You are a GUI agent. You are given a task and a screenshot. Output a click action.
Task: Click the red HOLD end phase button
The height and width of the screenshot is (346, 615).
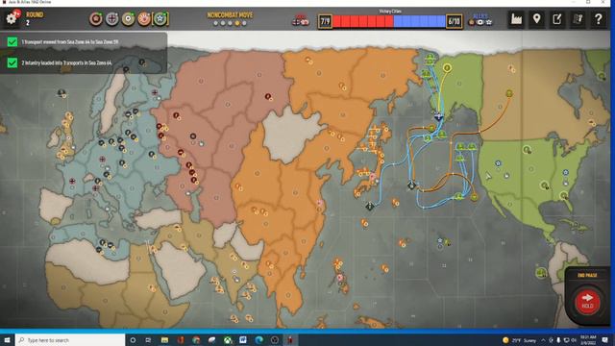(x=587, y=302)
